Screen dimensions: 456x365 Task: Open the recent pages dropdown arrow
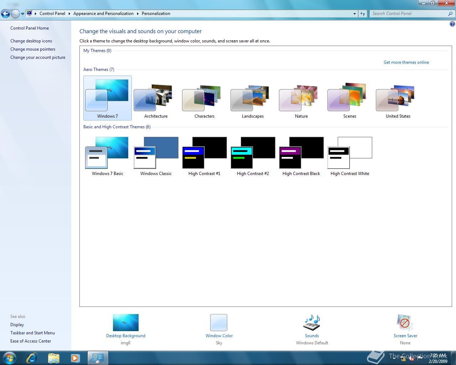tap(22, 14)
